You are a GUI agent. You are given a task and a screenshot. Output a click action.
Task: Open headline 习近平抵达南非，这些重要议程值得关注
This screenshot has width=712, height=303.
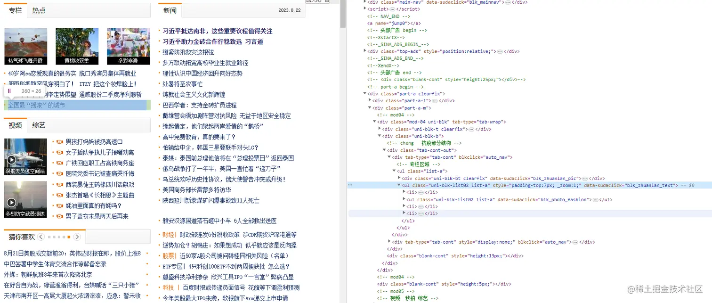point(218,31)
